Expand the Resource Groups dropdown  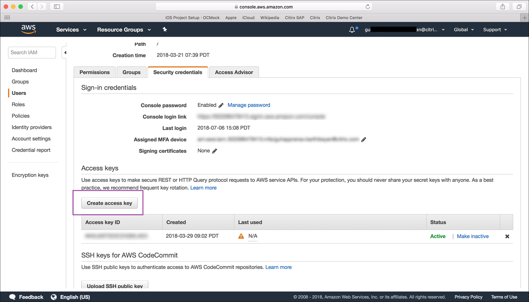pos(124,29)
